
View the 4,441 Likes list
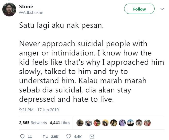coord(60,123)
